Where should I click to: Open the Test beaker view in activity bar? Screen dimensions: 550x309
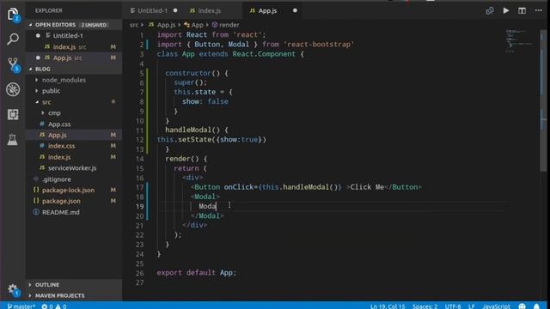(x=12, y=139)
